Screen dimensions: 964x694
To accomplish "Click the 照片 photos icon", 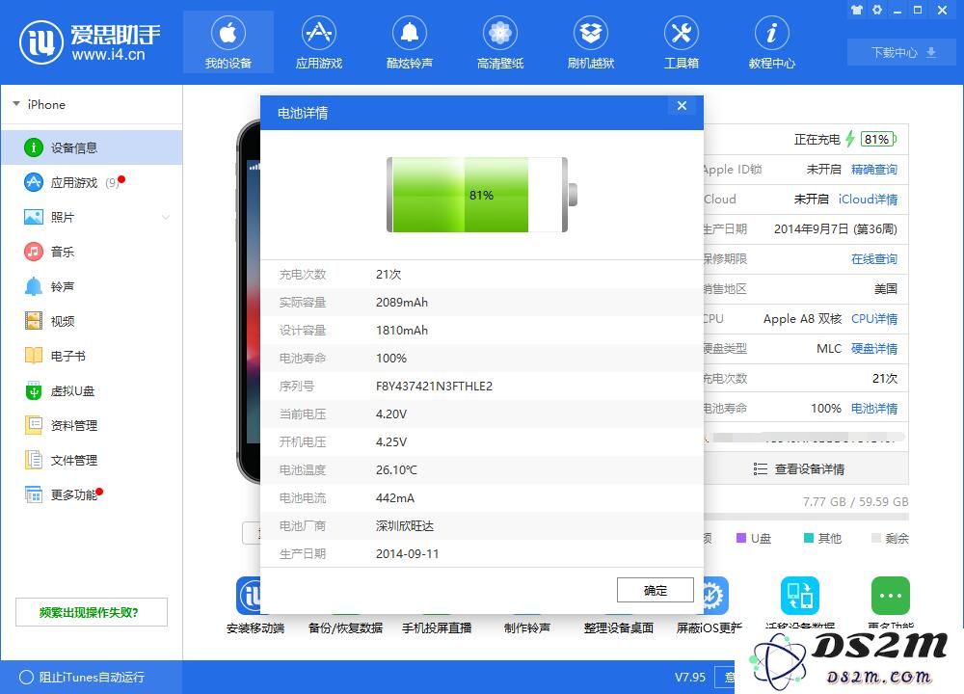I will click(x=33, y=217).
